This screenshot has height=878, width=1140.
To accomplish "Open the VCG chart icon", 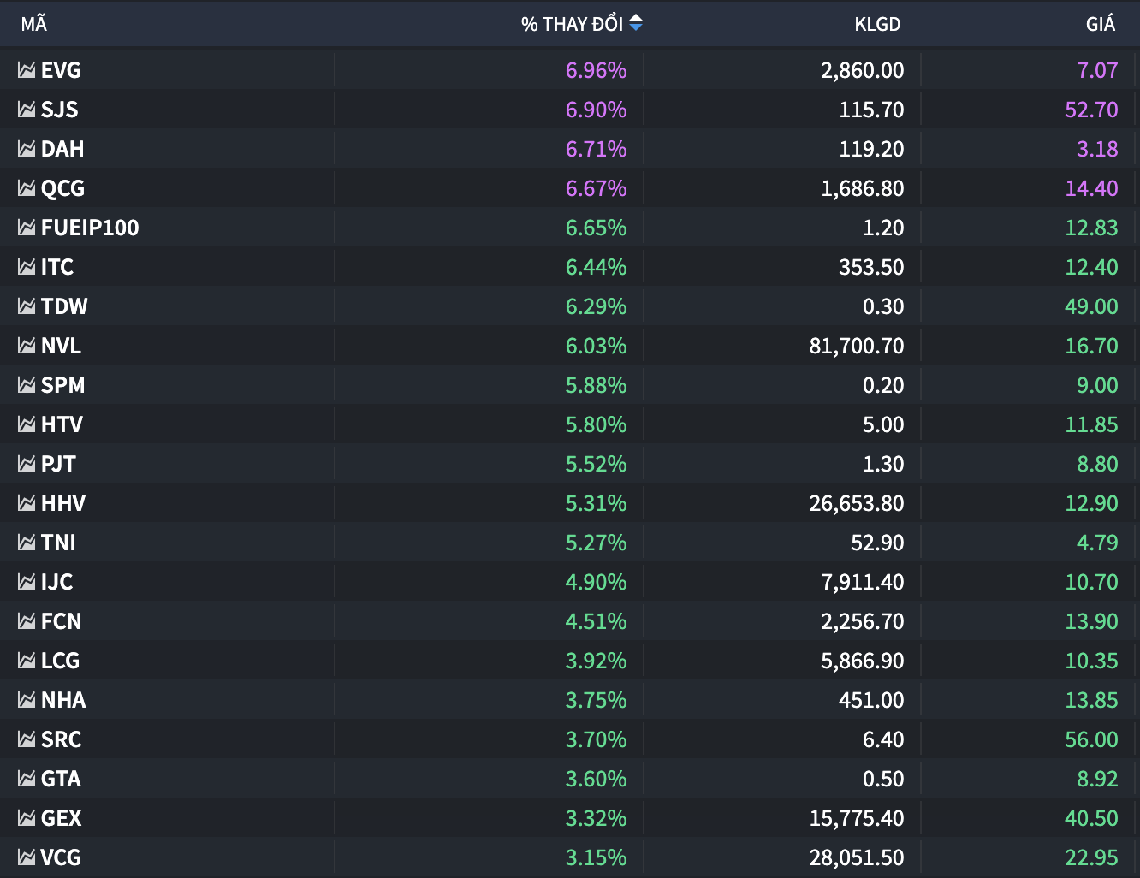I will [27, 857].
